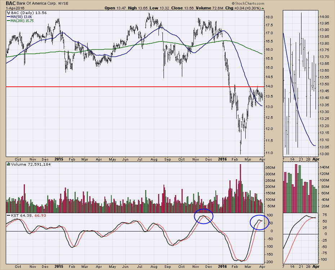Click the 15.5 price axis label
Viewport: 335px width, 270px height.
[x=270, y=58]
